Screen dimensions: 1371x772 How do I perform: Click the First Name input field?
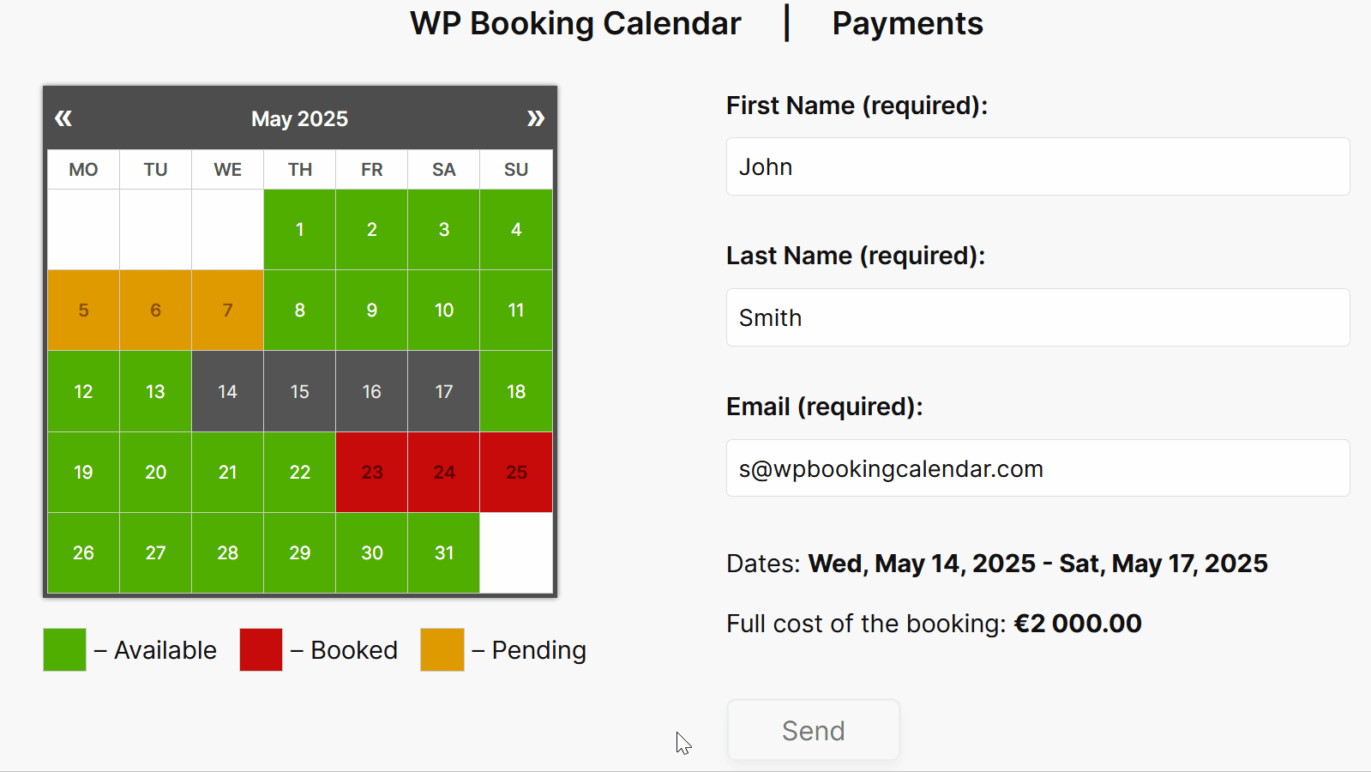tap(1037, 166)
